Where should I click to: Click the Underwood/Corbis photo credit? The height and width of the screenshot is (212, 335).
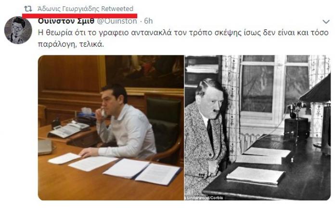point(205,198)
